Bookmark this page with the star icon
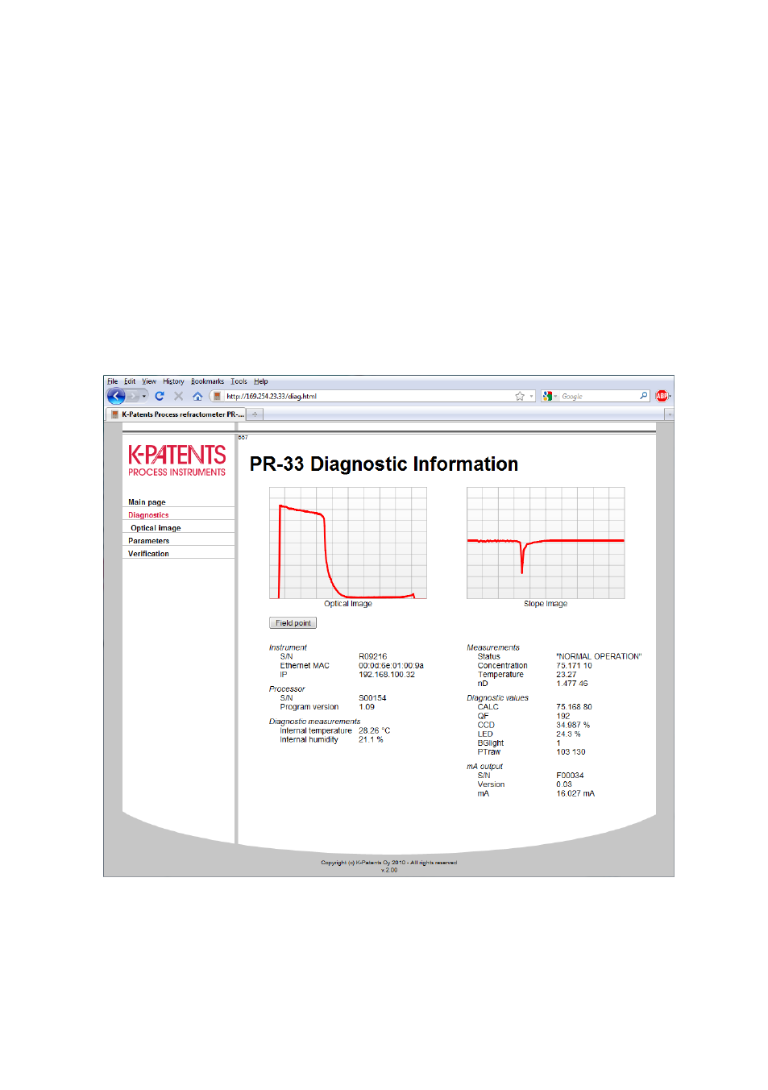 pyautogui.click(x=520, y=396)
